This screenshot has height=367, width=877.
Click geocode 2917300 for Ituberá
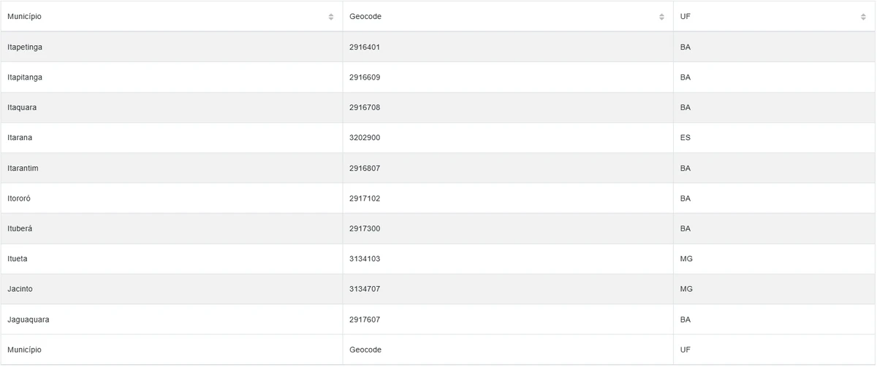(x=365, y=229)
